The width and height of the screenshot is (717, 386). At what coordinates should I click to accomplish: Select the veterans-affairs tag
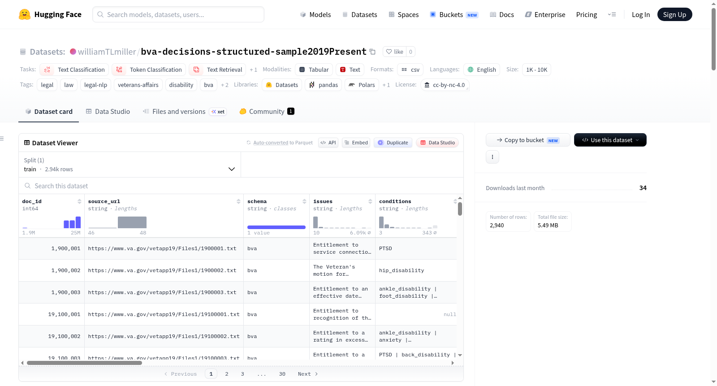[x=138, y=85]
